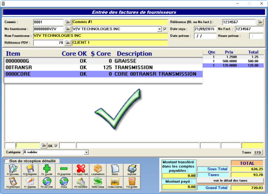268x194 pixels.
Task: Close the window
Action: click(261, 4)
